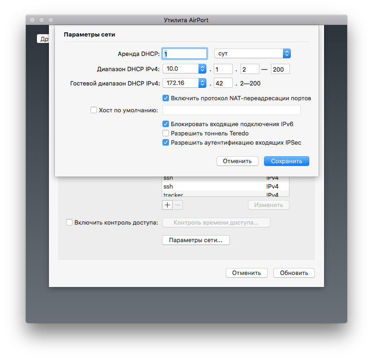Image resolution: width=373 pixels, height=360 pixels.
Task: Enable 'Разрешить тоннель Teredo' checkbox
Action: coord(166,133)
